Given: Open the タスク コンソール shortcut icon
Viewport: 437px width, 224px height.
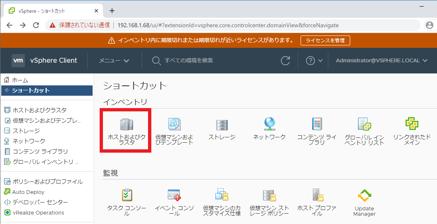Looking at the screenshot, I should coord(127,195).
